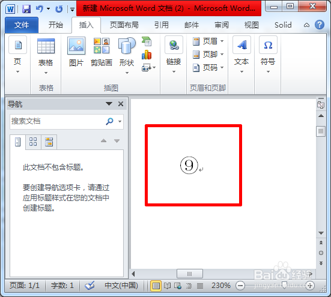Switch to Web Layout view
Screen dimensions: 331x297
click(178, 286)
